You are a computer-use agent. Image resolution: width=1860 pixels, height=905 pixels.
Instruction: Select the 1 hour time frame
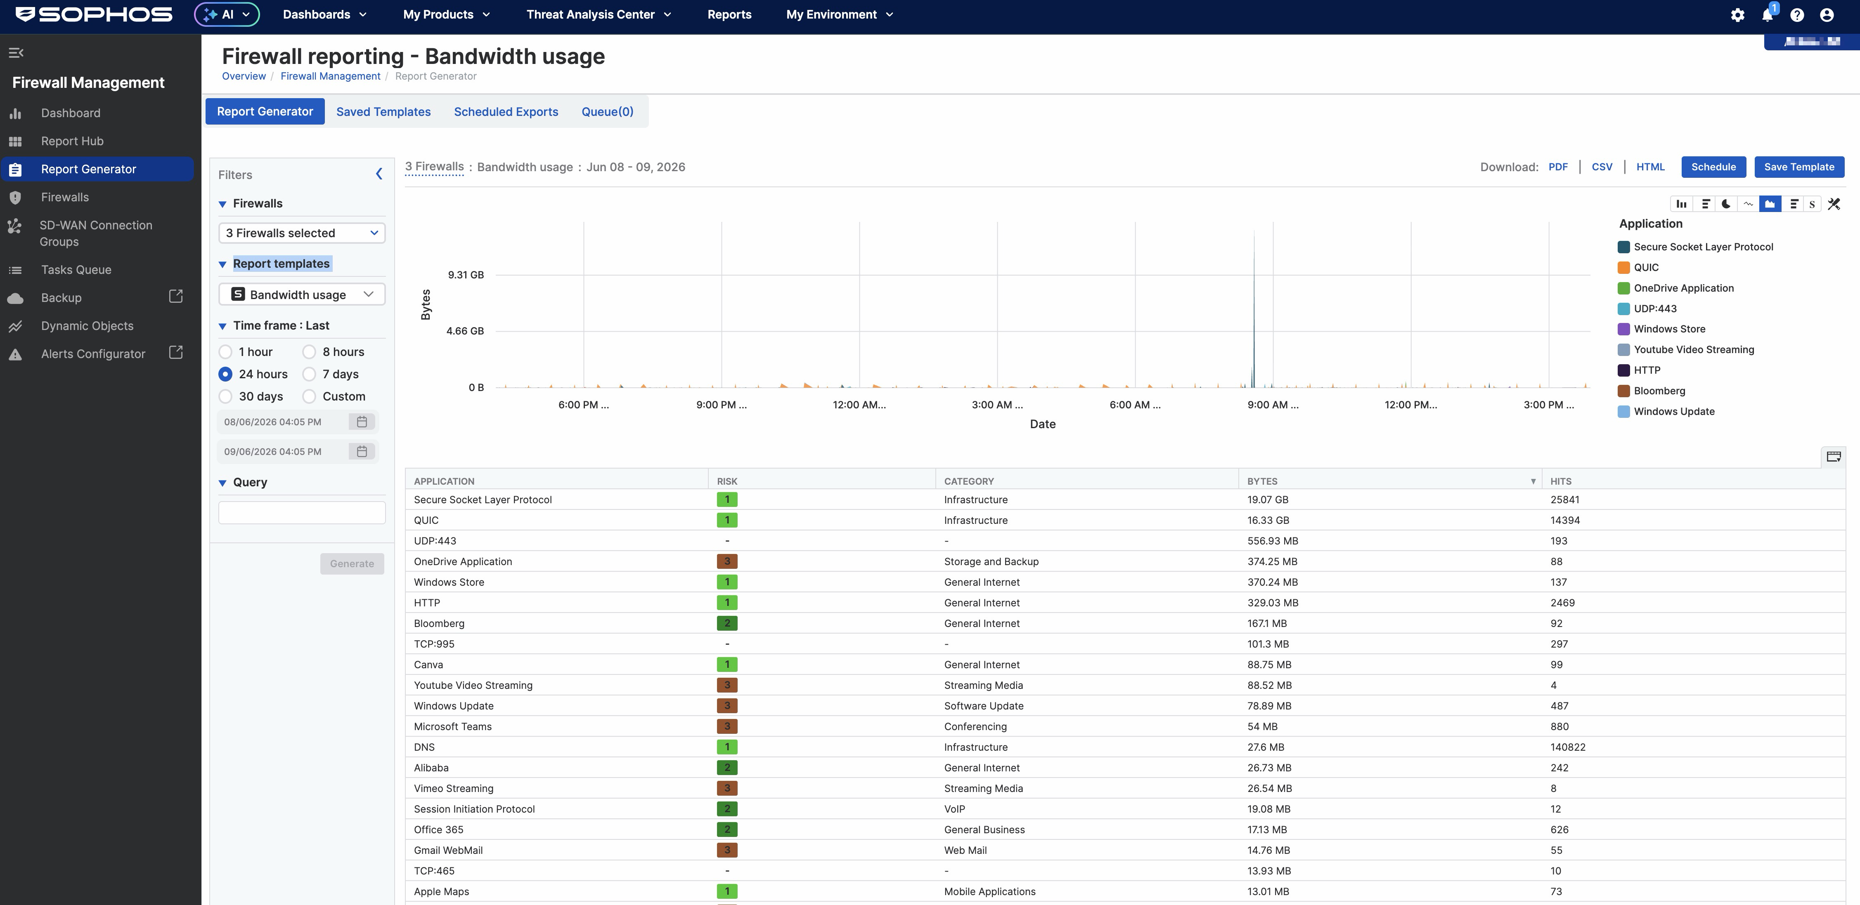point(225,352)
